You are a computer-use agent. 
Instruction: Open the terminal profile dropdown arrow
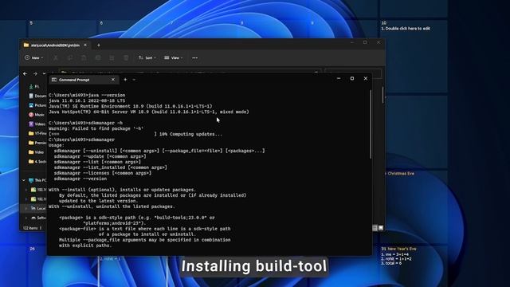click(x=134, y=80)
